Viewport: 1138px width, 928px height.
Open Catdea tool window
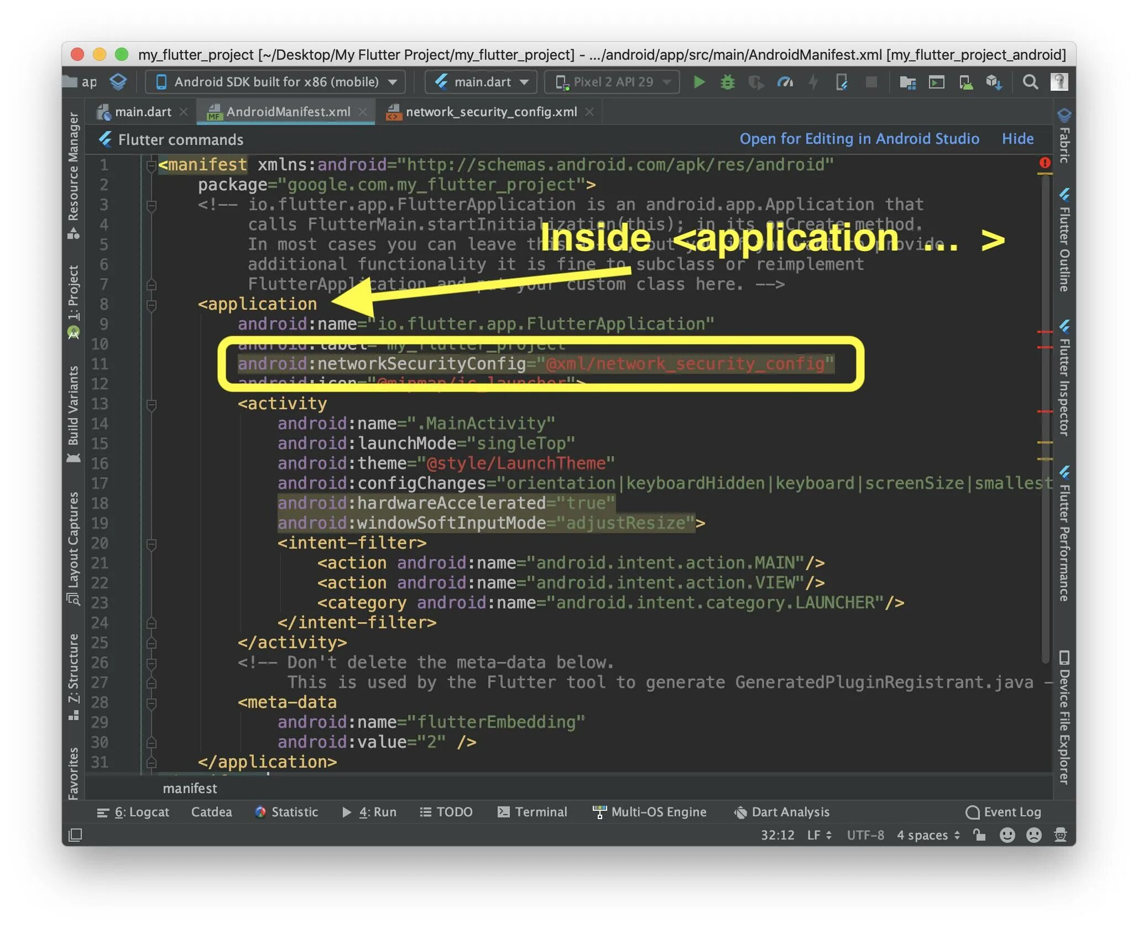[x=211, y=812]
